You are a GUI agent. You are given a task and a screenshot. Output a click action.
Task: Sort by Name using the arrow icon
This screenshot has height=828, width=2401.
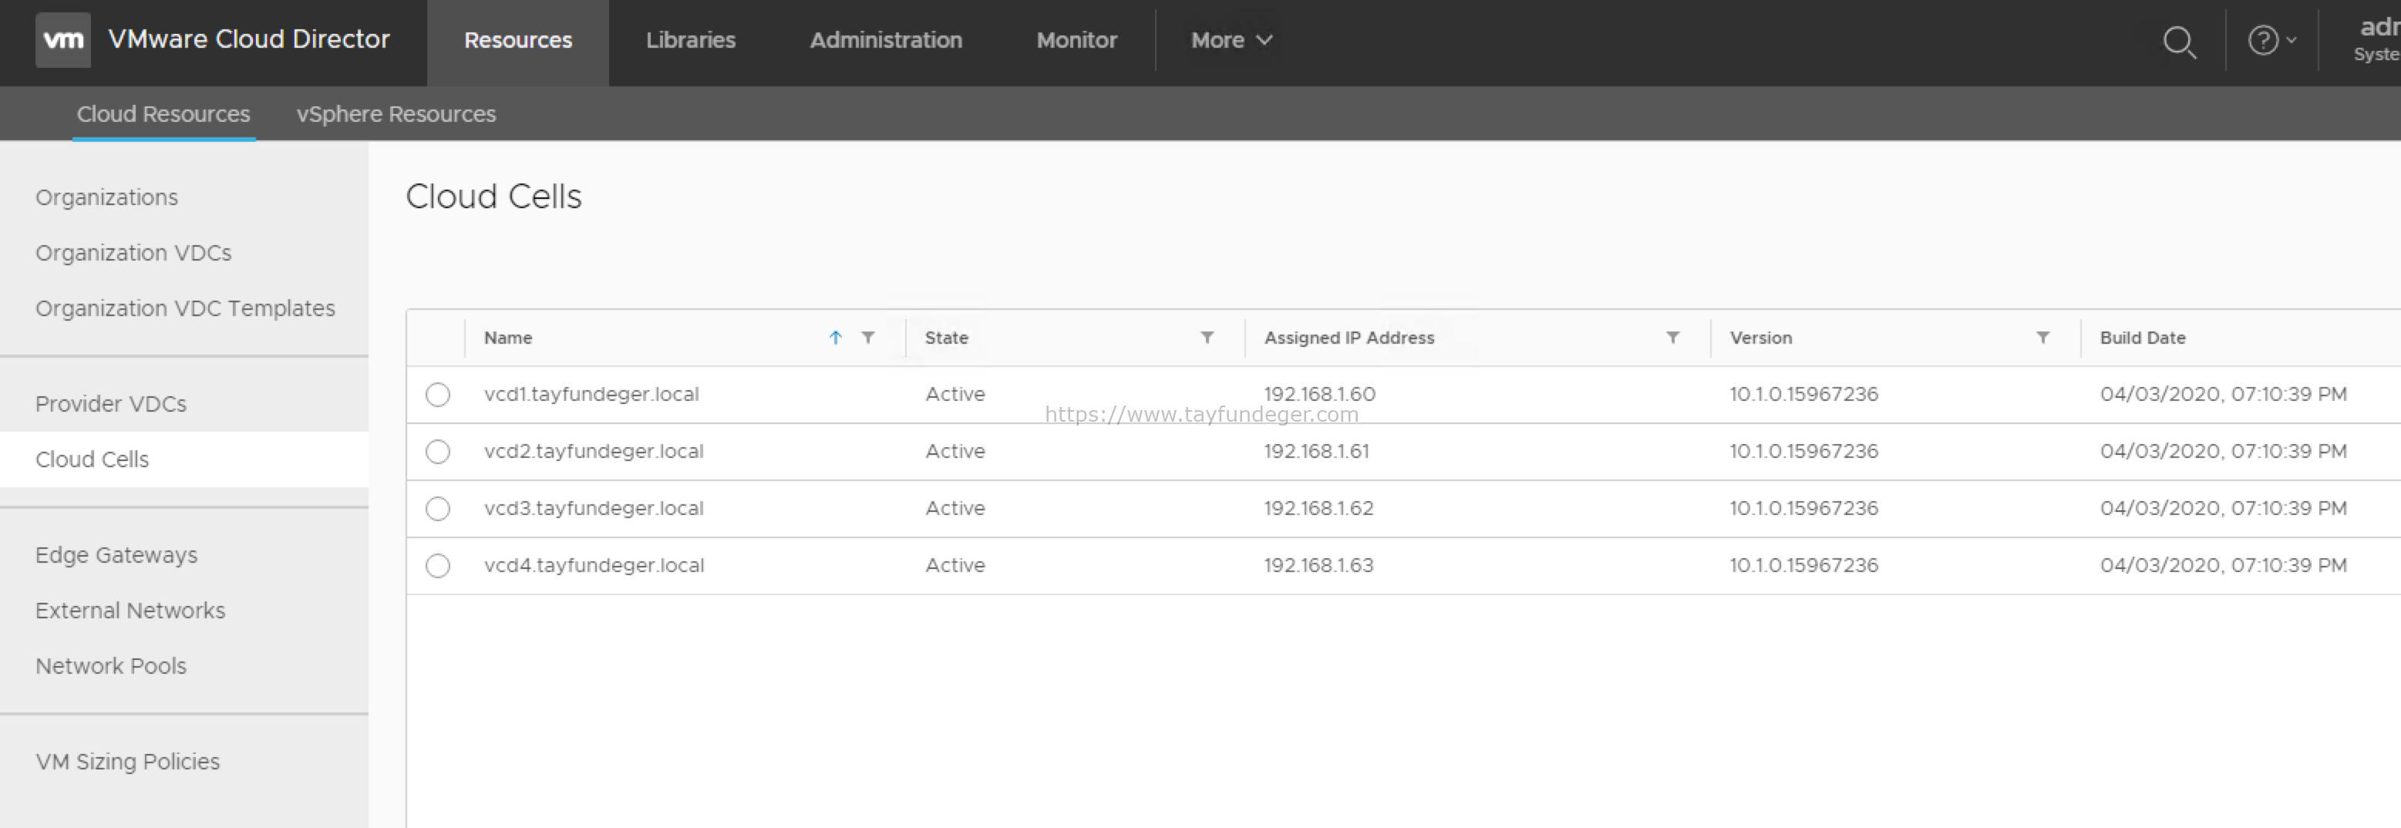tap(835, 338)
